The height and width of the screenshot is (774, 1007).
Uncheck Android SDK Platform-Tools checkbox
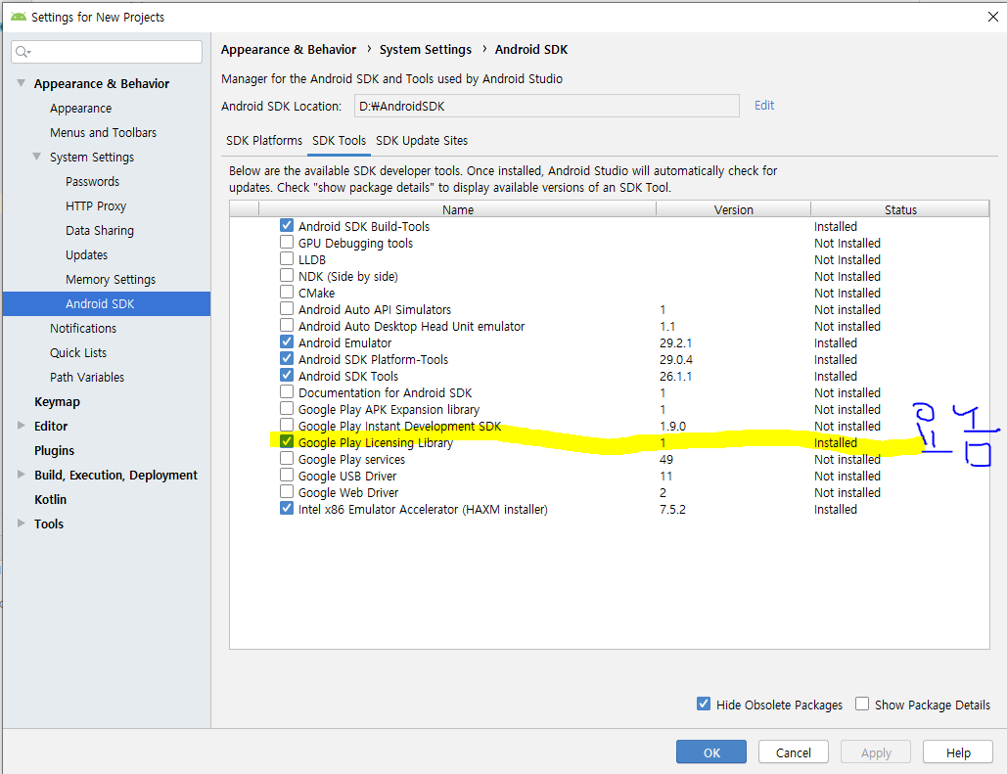coord(287,359)
